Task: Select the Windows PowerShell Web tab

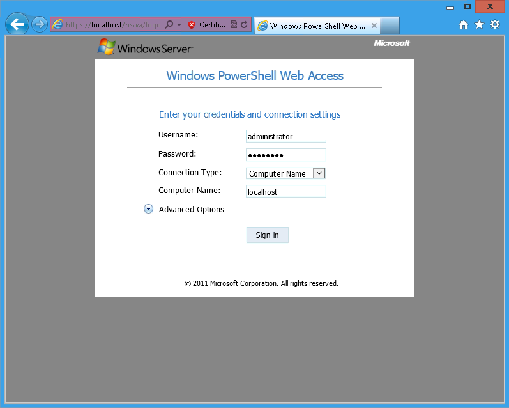Action: (317, 26)
